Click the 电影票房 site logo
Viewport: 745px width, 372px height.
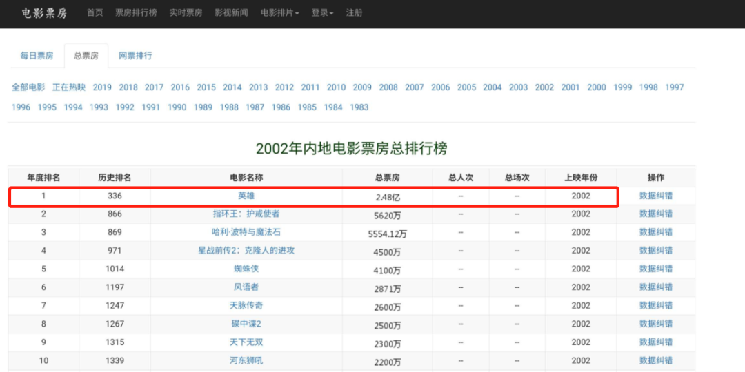tap(44, 13)
